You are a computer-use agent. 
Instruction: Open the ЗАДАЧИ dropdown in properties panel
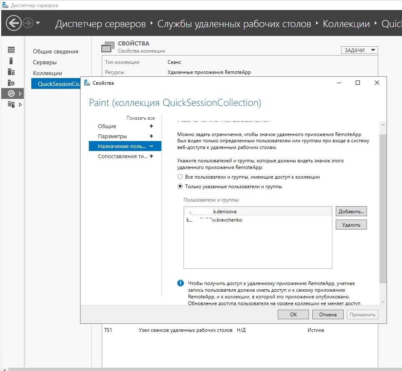pyautogui.click(x=359, y=50)
